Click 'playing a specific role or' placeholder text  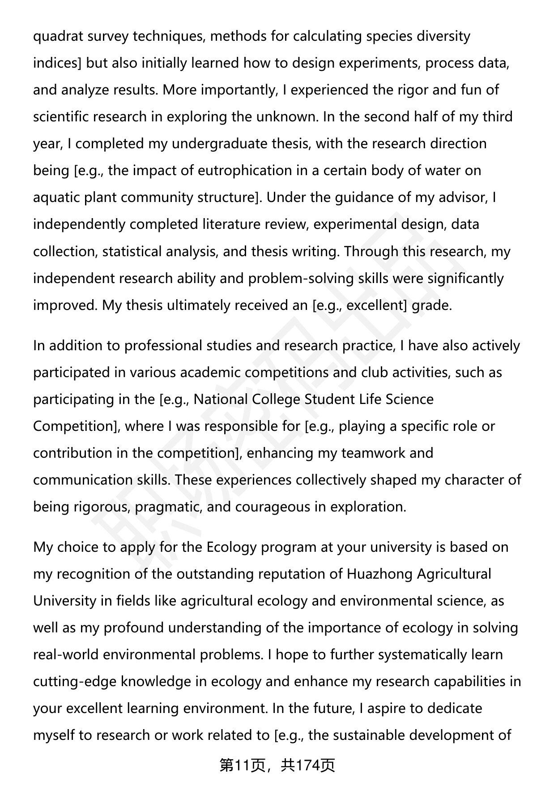(417, 426)
